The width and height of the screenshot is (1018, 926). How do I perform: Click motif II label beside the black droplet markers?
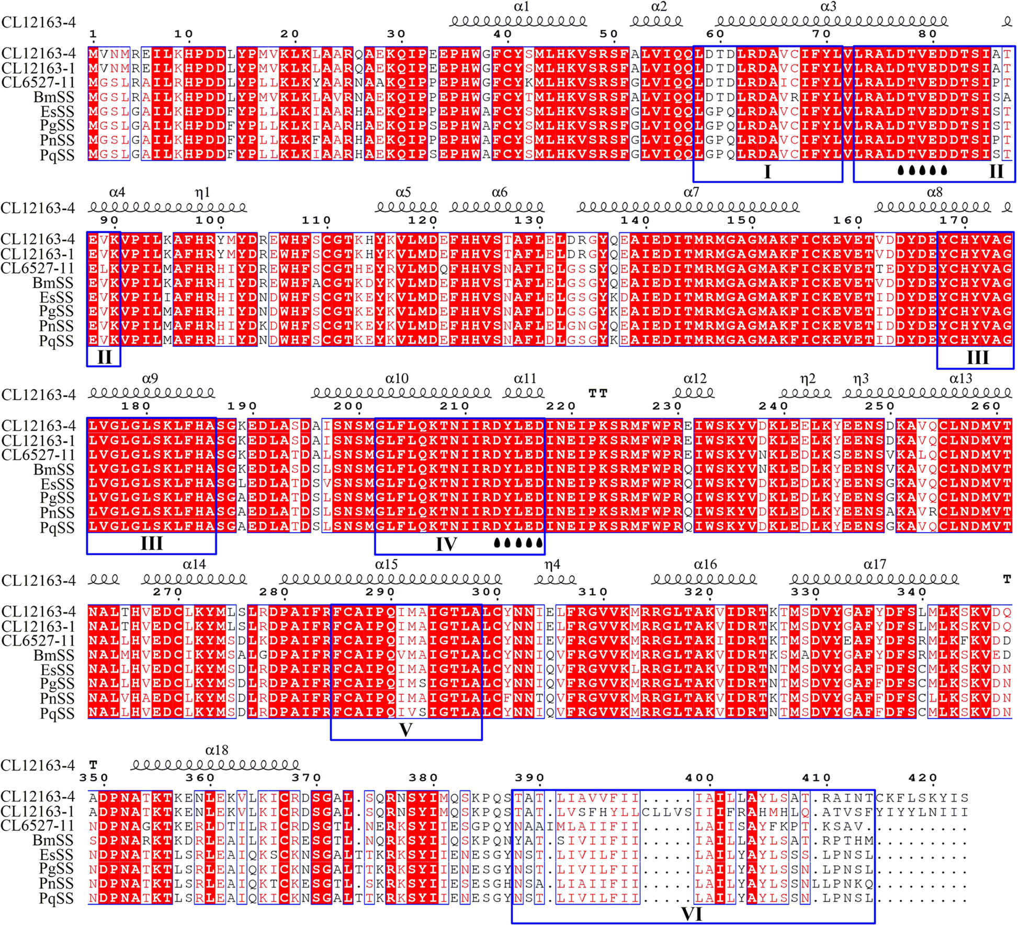click(996, 171)
